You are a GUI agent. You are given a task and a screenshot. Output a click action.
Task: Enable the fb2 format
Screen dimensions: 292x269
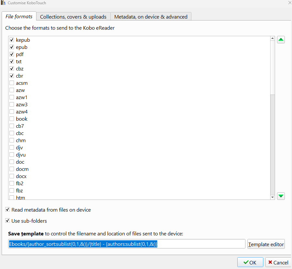click(x=12, y=183)
